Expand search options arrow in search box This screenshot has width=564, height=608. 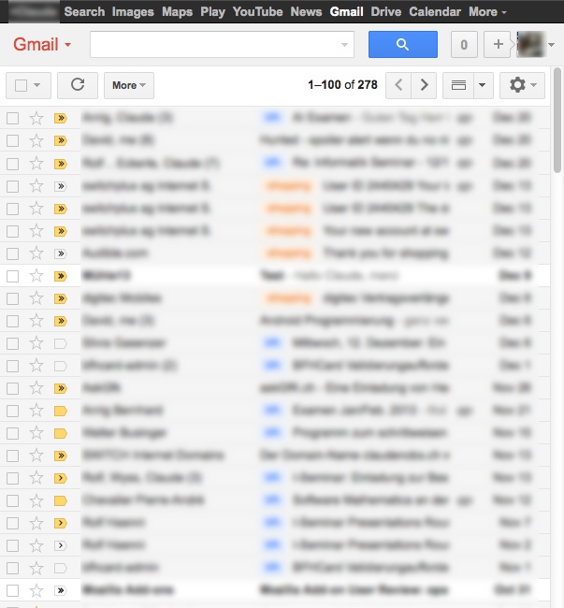344,45
